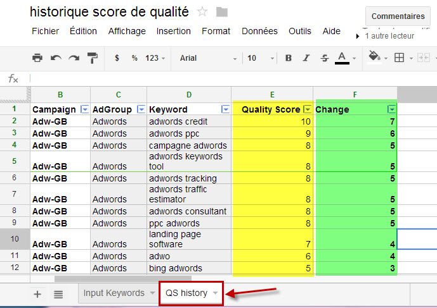Click the Commentaires button

pos(398,16)
